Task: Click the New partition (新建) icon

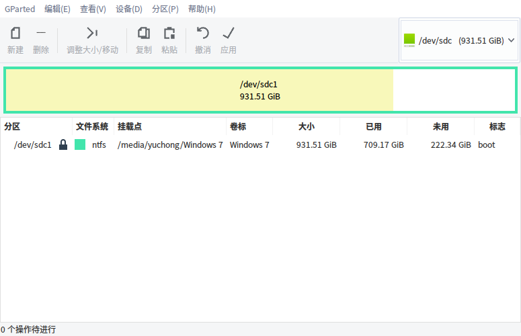Action: [x=15, y=33]
